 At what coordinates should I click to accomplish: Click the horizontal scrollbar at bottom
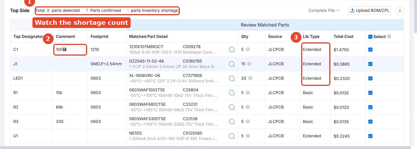click(x=206, y=148)
